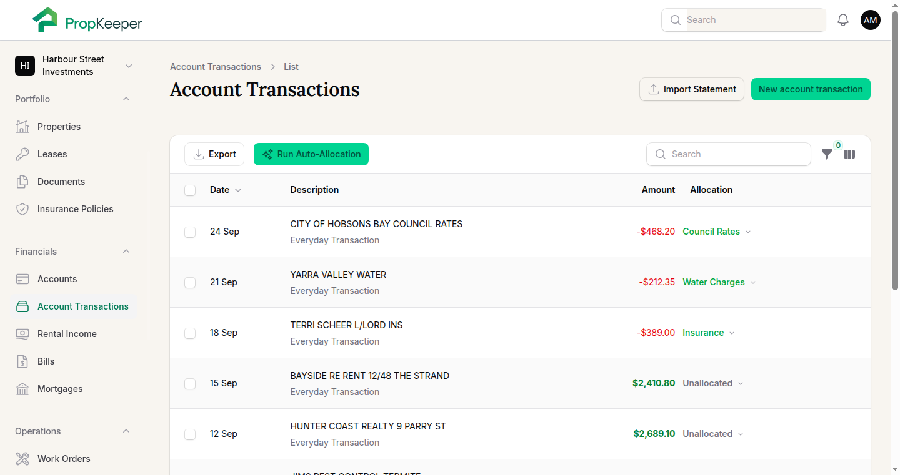Click the Properties sidebar icon
900x475 pixels.
[x=22, y=127]
